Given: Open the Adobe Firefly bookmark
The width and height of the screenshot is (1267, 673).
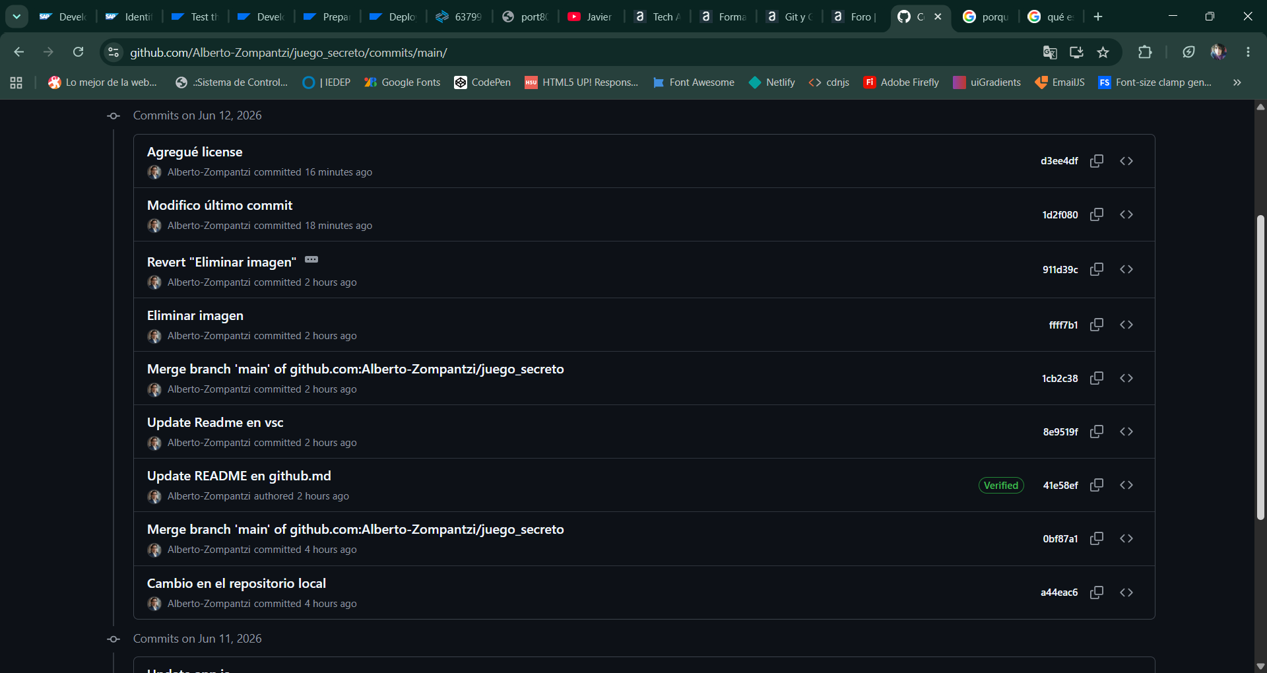Looking at the screenshot, I should point(901,82).
